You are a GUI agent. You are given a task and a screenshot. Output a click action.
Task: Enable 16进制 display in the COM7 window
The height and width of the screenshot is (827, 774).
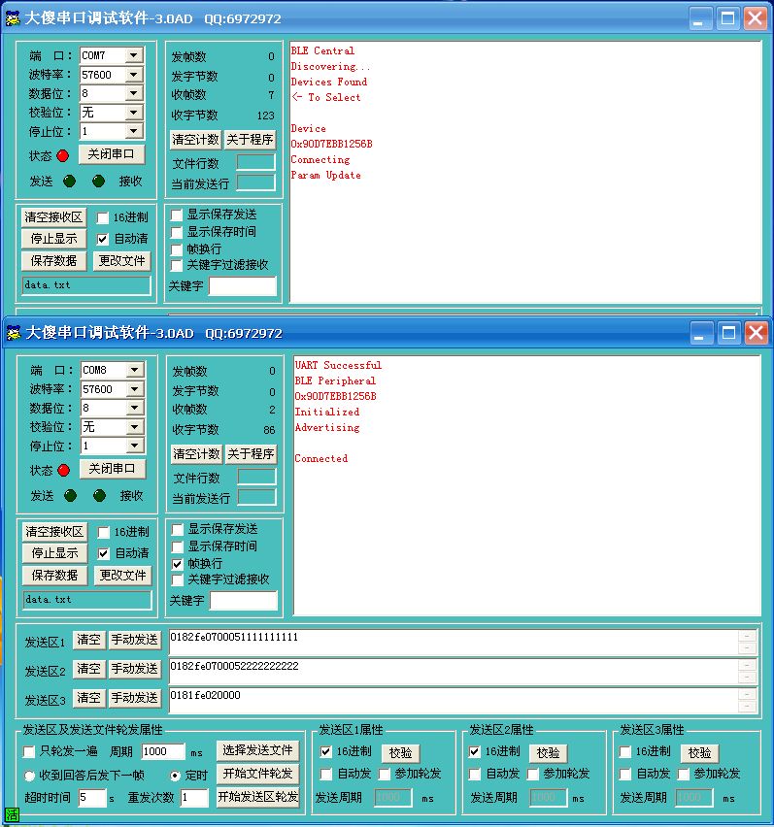tap(103, 217)
